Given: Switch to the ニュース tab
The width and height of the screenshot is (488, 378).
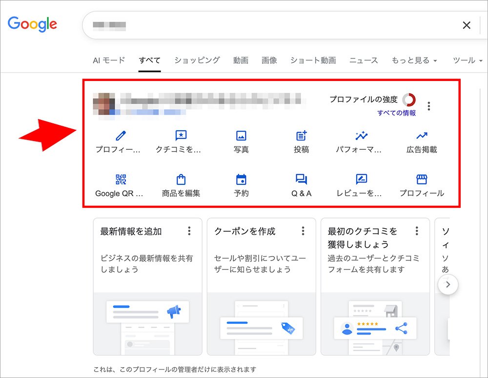Looking at the screenshot, I should tap(364, 60).
